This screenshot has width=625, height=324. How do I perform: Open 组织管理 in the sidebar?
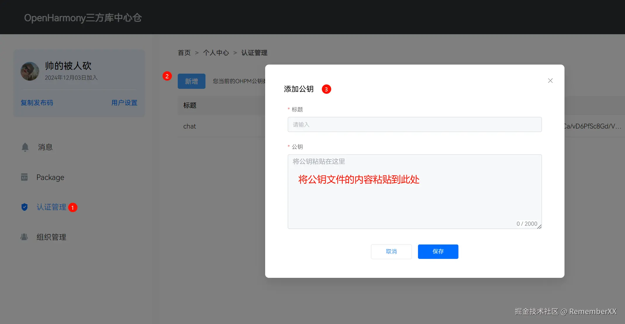(x=51, y=237)
